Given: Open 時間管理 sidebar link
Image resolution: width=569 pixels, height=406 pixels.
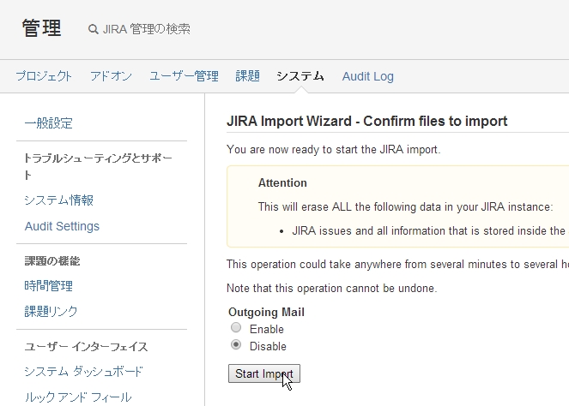Looking at the screenshot, I should pos(48,286).
